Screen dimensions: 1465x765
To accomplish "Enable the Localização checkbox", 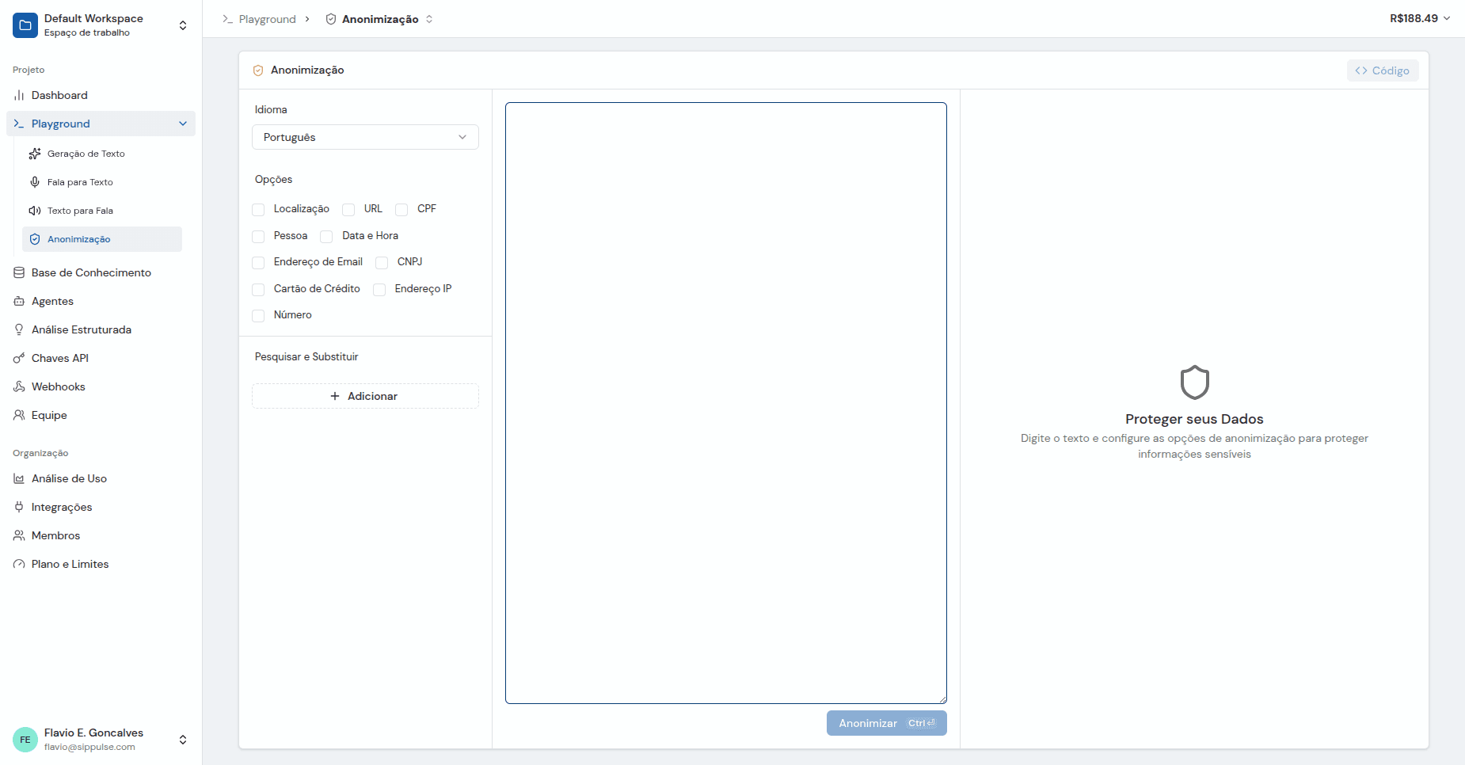I will coord(258,210).
